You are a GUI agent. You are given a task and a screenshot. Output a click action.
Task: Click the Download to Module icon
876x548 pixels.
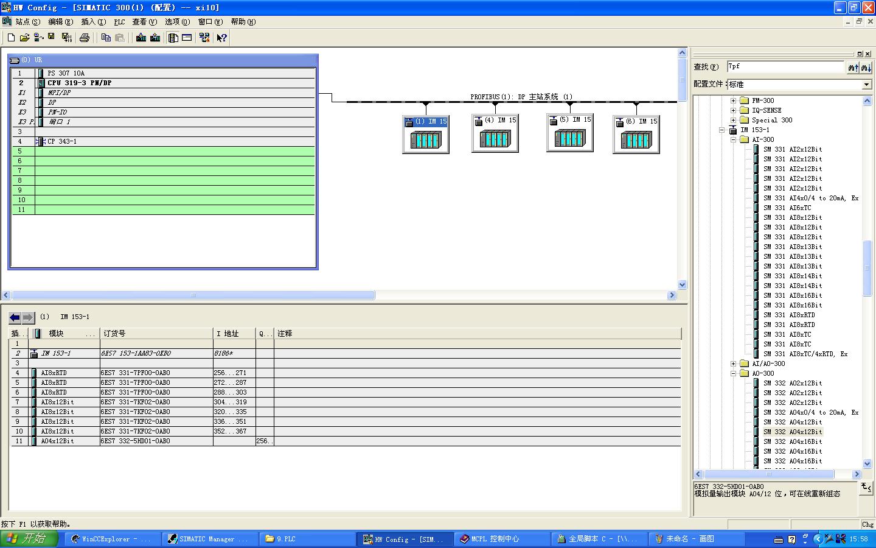(x=141, y=38)
